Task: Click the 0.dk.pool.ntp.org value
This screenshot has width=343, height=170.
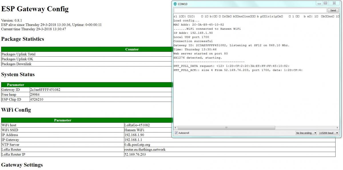Action: [x=137, y=145]
